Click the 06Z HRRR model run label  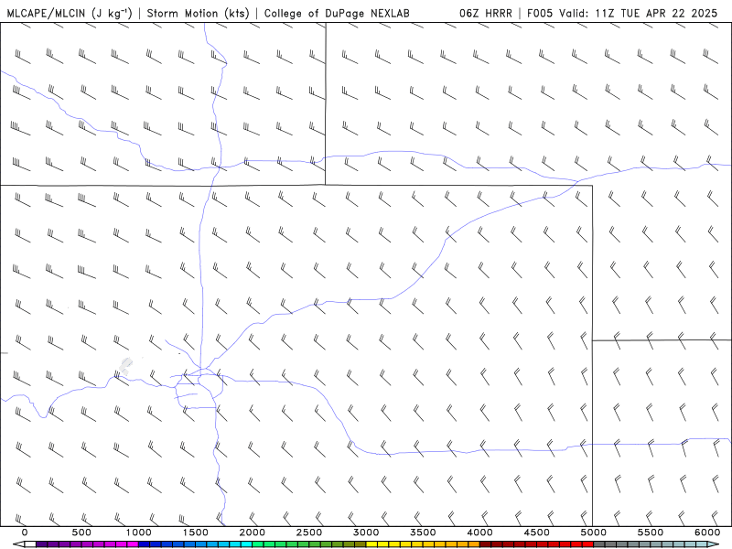[486, 13]
